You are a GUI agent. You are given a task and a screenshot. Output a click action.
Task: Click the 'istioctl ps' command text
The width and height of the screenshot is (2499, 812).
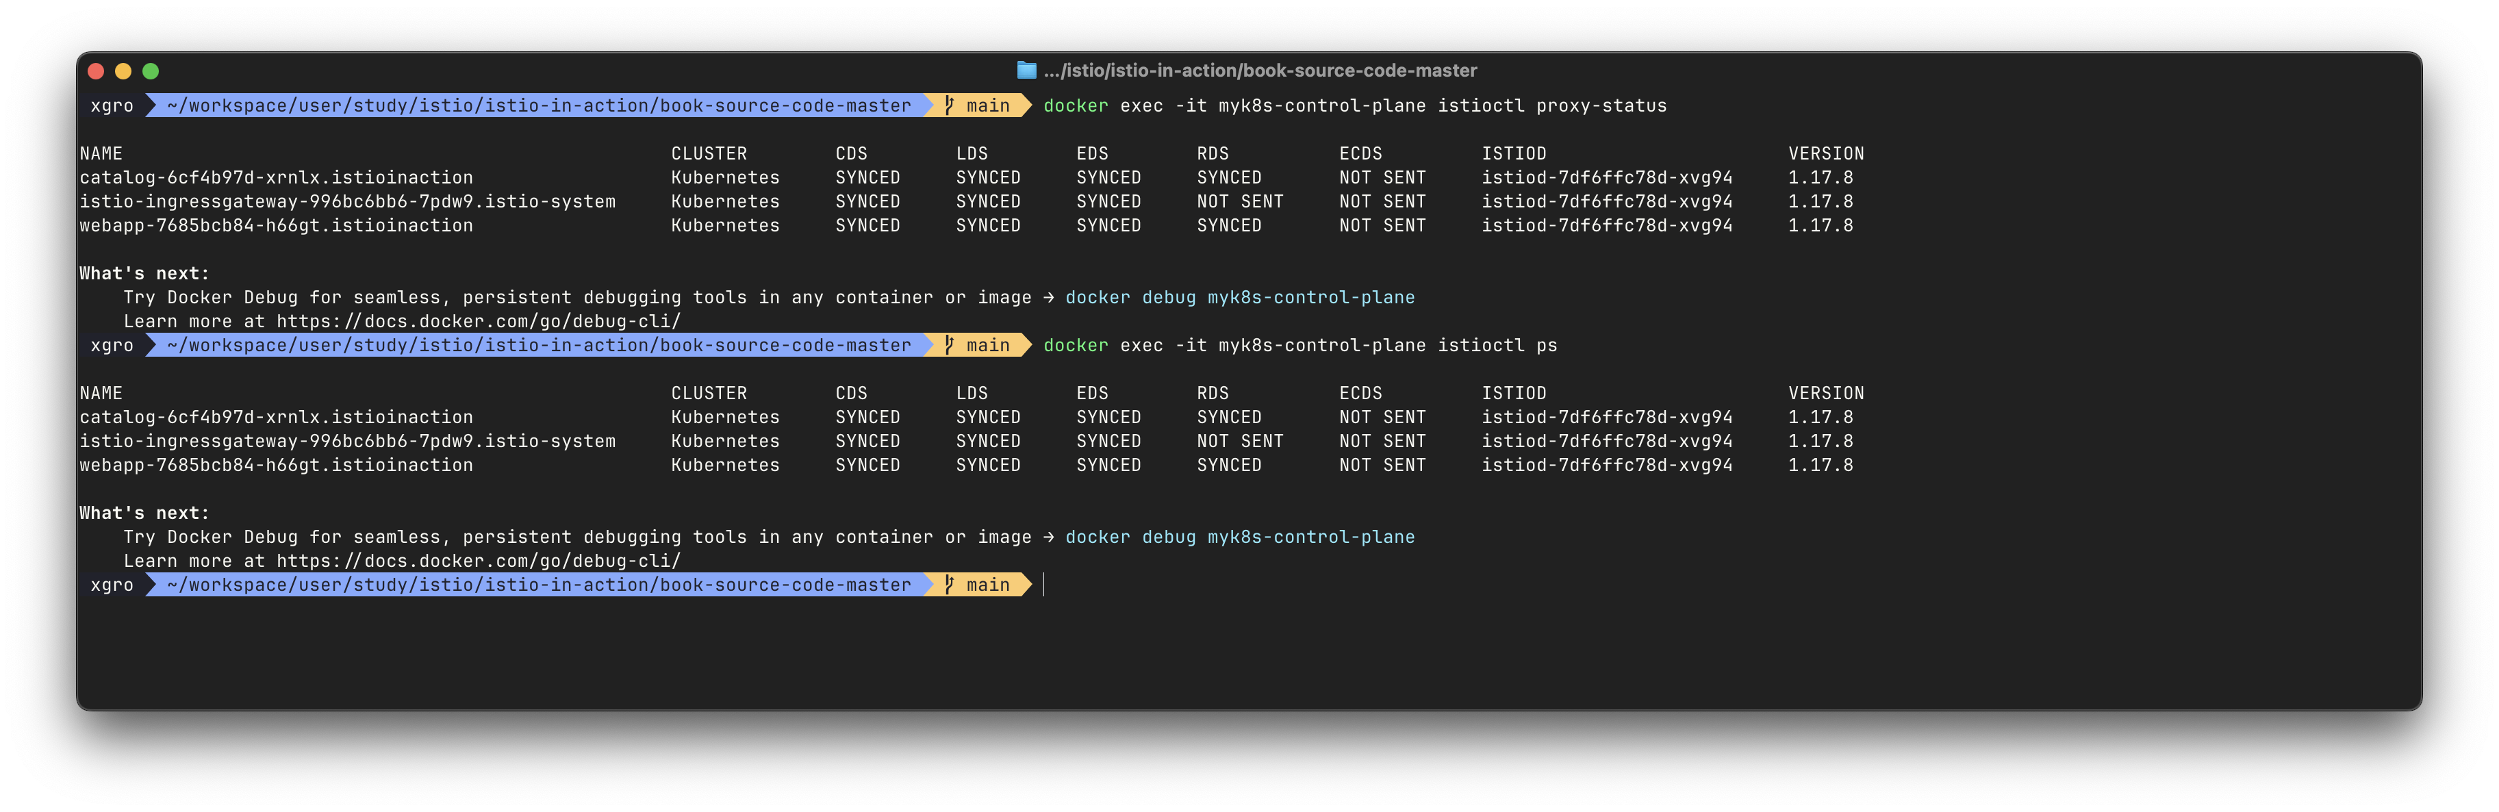click(1497, 345)
